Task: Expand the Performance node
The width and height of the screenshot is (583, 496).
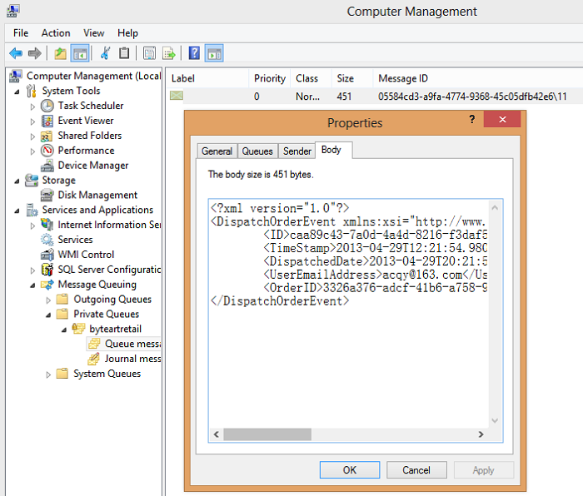Action: pos(32,151)
